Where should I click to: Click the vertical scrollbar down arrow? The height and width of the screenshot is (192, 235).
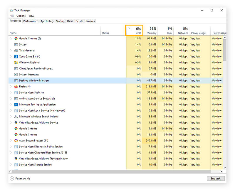[x=225, y=168]
